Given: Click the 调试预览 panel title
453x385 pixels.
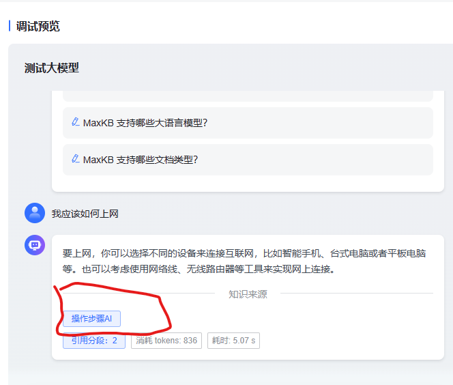Looking at the screenshot, I should [38, 27].
